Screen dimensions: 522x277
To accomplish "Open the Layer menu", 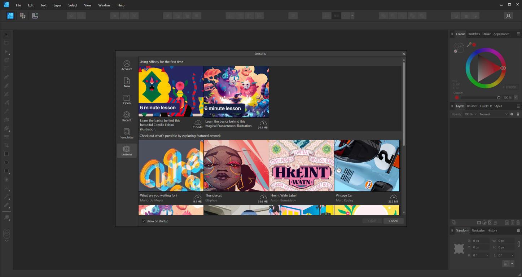I will tap(57, 5).
